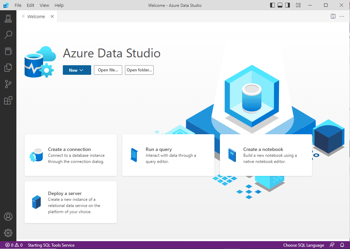
Task: Open the Extensions view
Action: (x=8, y=100)
